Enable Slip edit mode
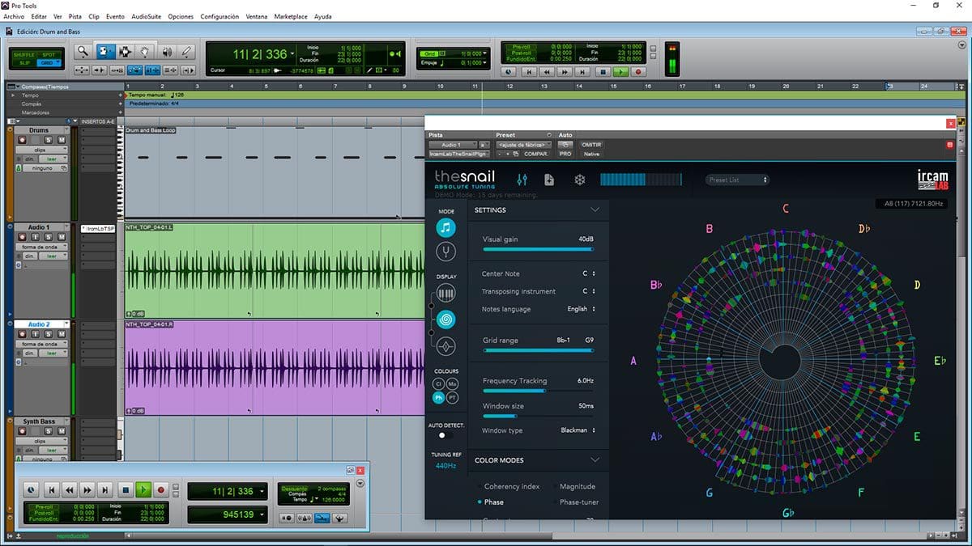 coord(23,62)
